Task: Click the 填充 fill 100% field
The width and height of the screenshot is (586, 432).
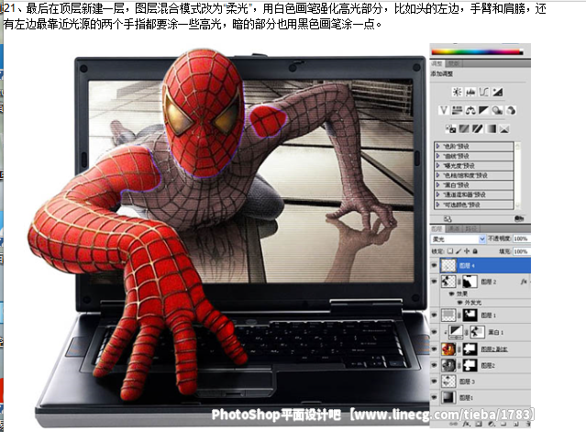Action: (522, 251)
